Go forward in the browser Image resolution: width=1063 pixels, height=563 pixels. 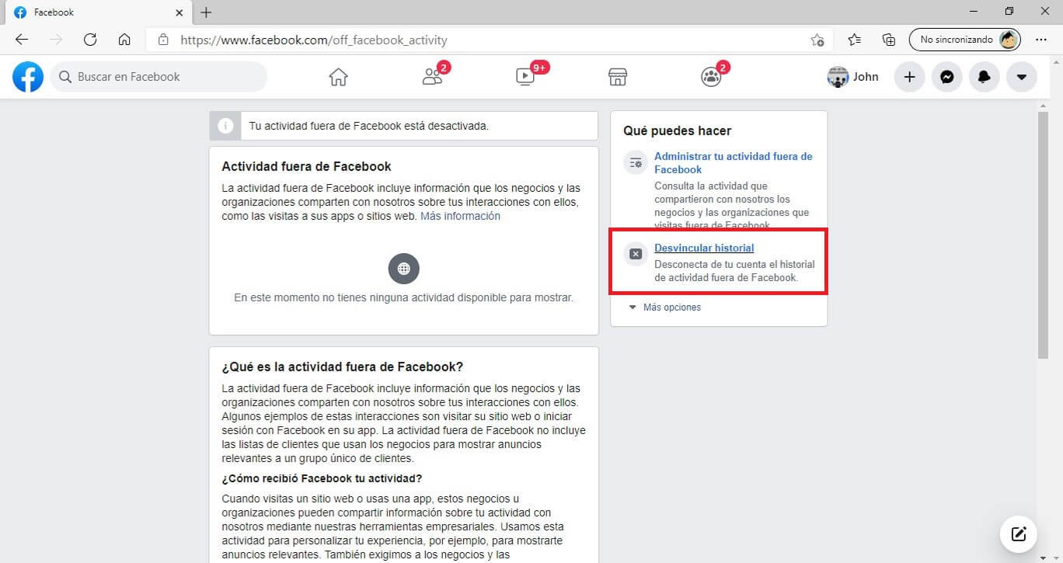(56, 40)
